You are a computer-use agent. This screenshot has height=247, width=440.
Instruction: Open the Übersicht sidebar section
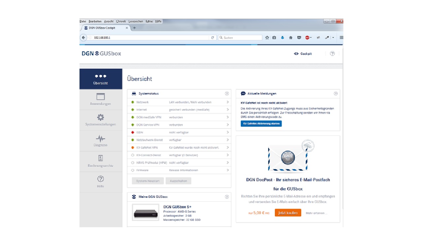(101, 79)
